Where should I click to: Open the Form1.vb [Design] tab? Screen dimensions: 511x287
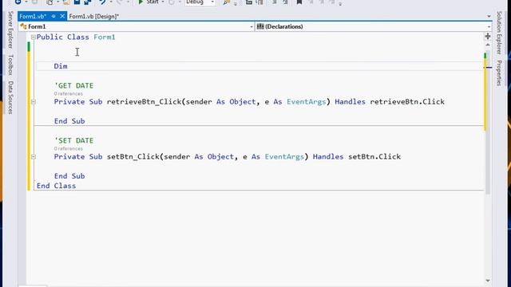click(x=94, y=16)
